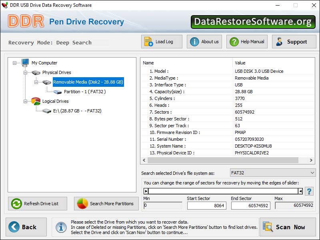
Task: Click the properties list left scroll arrow
Action: pos(144,160)
